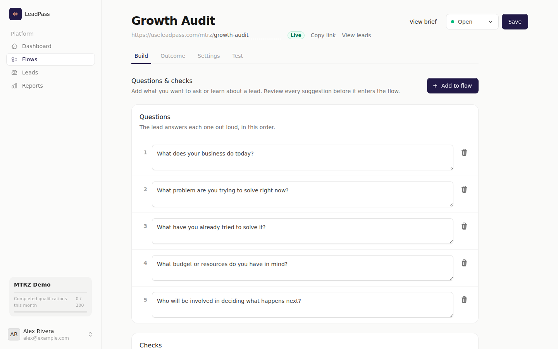The image size is (558, 349).
Task: Click the budget or resources question field
Action: [302, 268]
